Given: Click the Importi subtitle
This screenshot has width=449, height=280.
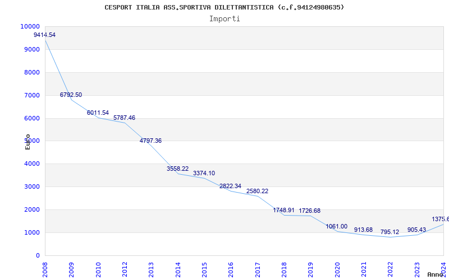Looking at the screenshot, I should pos(224,19).
